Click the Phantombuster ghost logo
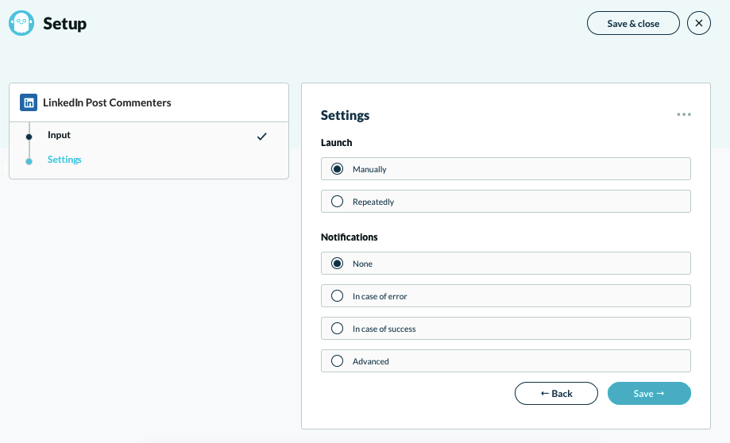Image resolution: width=730 pixels, height=443 pixels. (21, 23)
